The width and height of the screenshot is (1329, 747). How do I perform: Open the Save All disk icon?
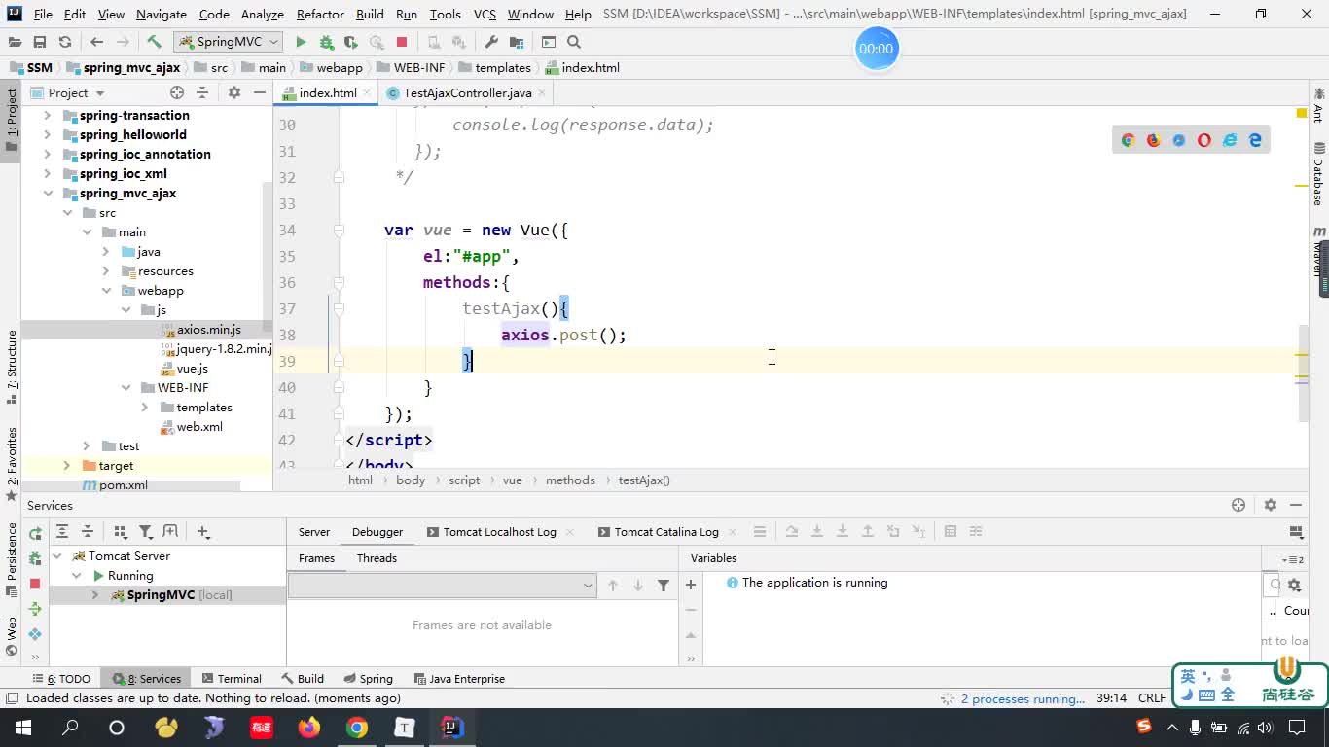point(39,42)
